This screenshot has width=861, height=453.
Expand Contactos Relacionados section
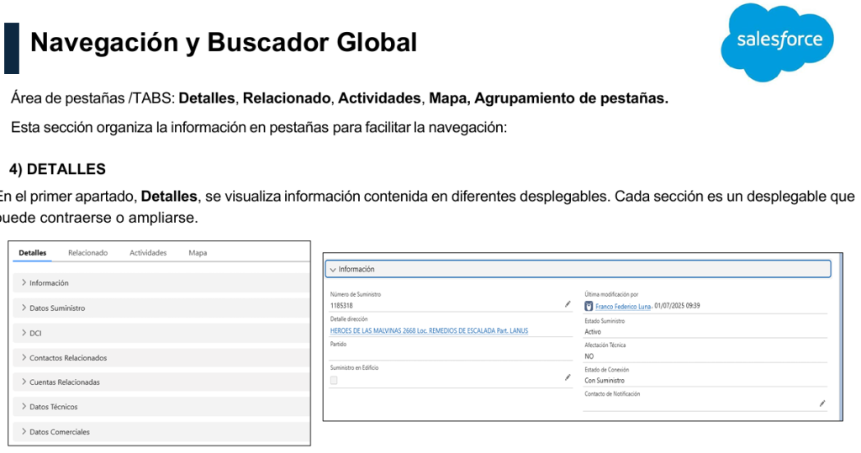[67, 358]
